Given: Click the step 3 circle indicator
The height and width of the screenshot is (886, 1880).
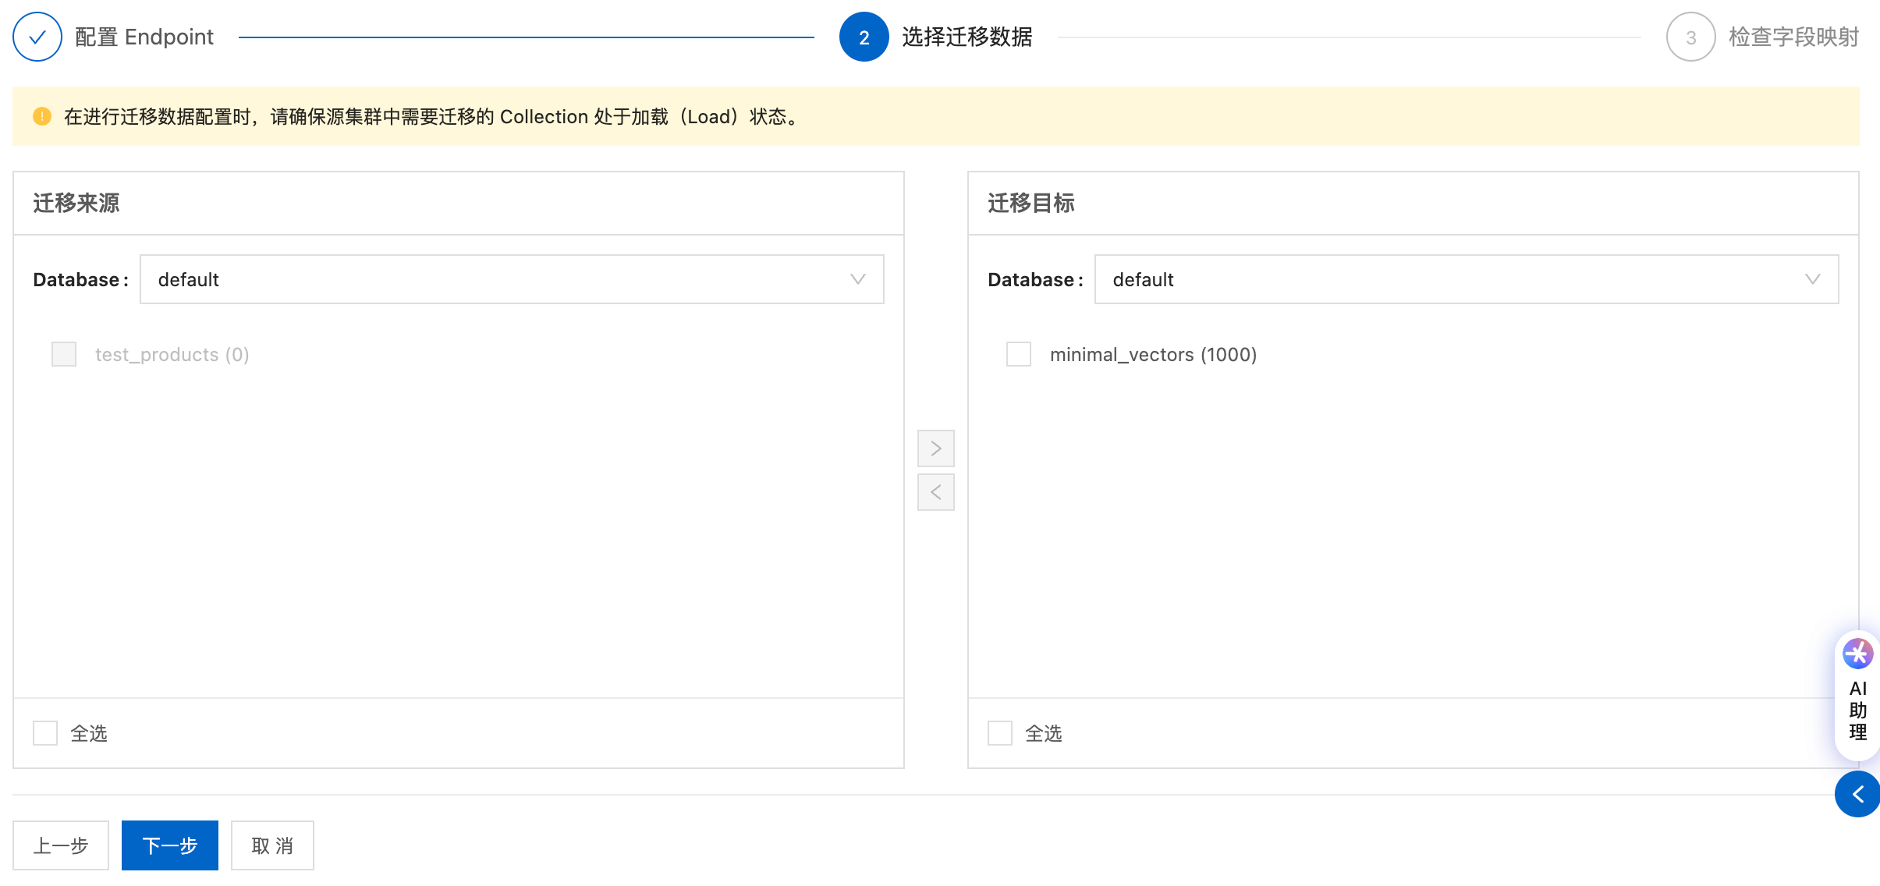Looking at the screenshot, I should click(x=1690, y=37).
